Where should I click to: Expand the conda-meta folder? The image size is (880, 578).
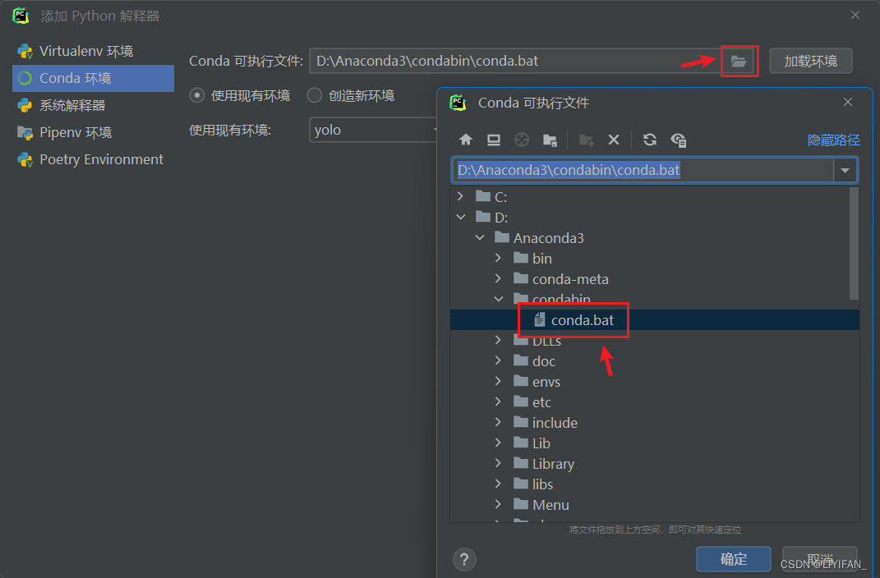tap(499, 278)
